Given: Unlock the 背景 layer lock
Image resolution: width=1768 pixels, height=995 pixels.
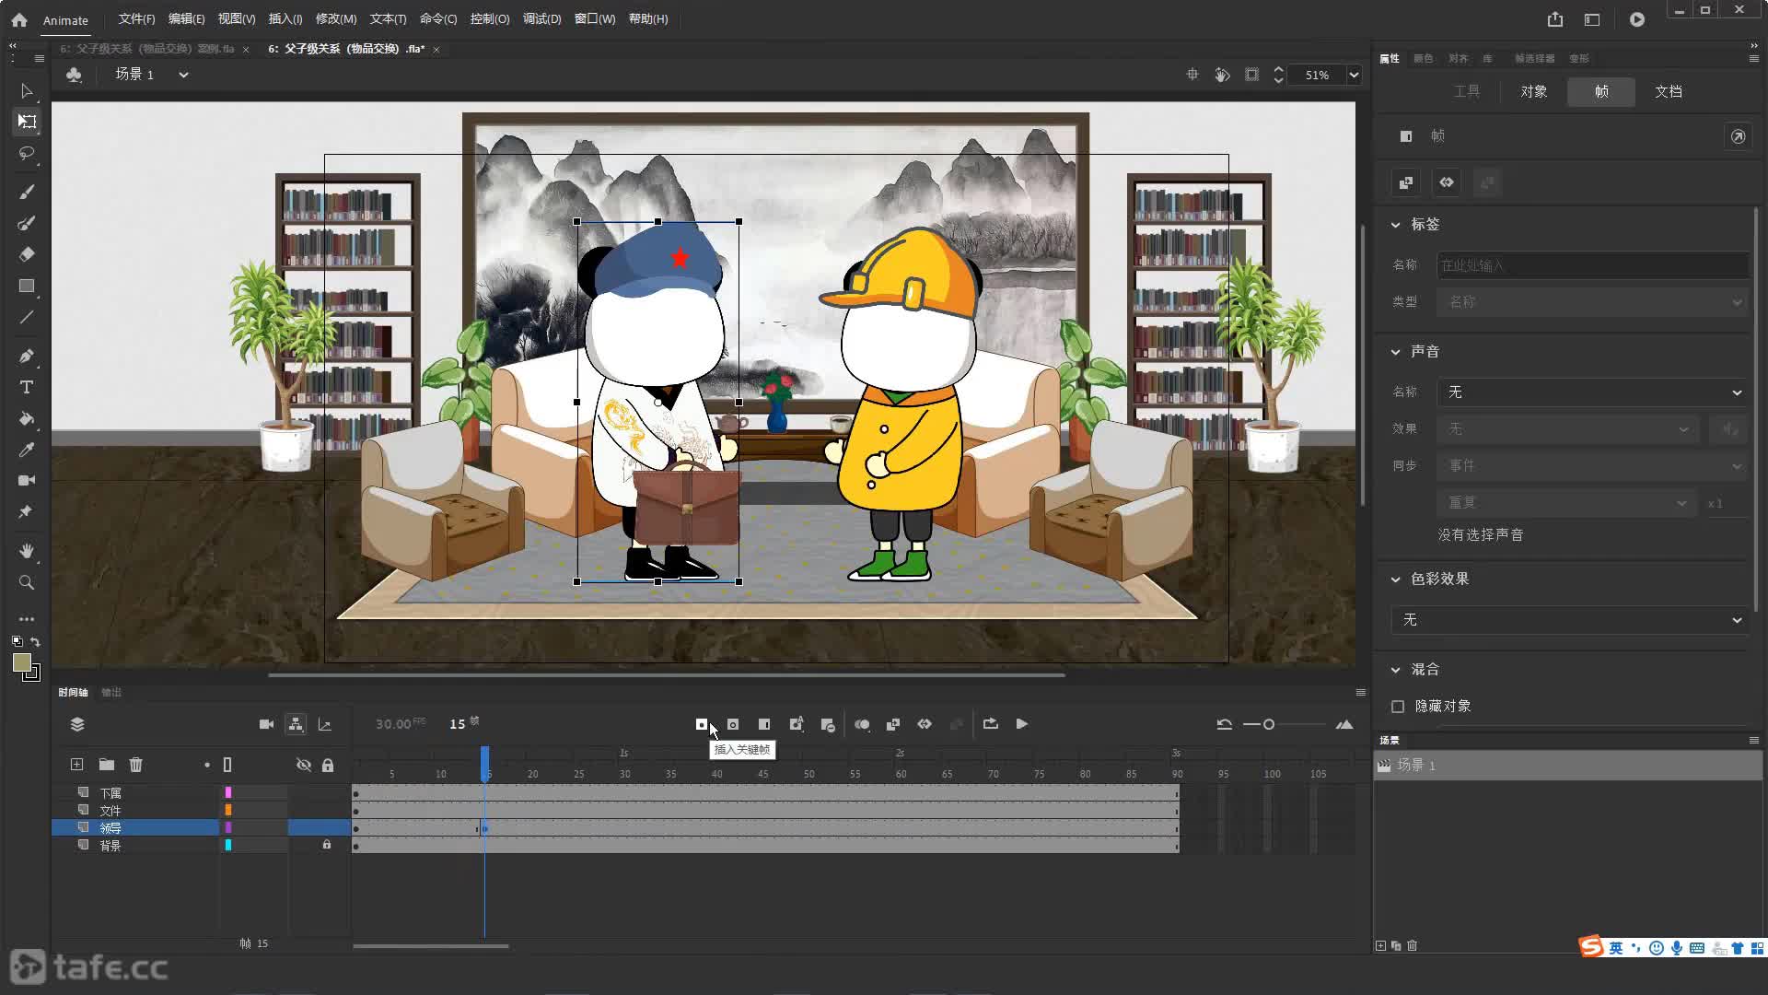Looking at the screenshot, I should pyautogui.click(x=327, y=845).
